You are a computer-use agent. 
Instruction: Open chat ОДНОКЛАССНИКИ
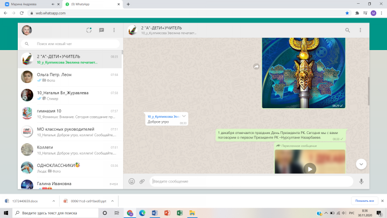tap(70, 168)
